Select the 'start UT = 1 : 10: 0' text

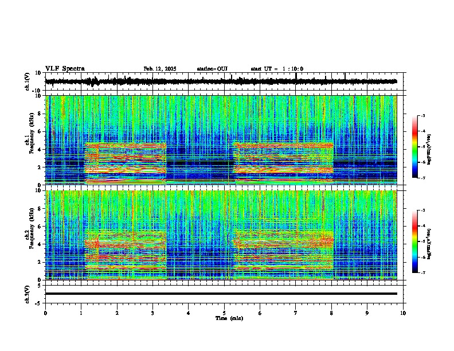[x=277, y=69]
